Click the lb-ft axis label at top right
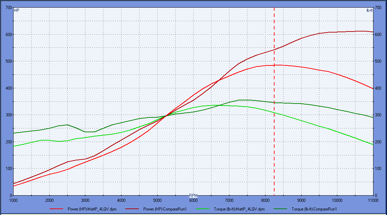 369,10
